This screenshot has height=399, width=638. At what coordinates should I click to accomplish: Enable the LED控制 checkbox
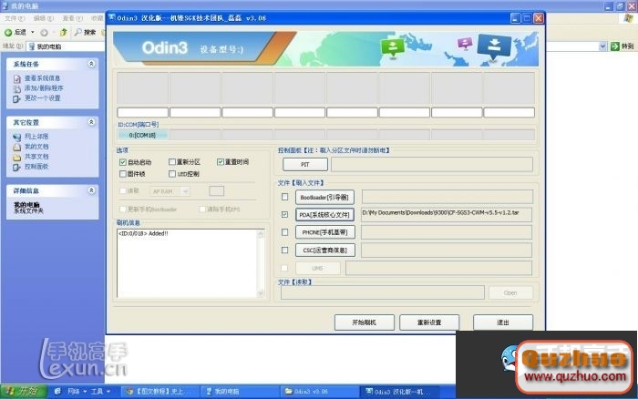click(172, 174)
